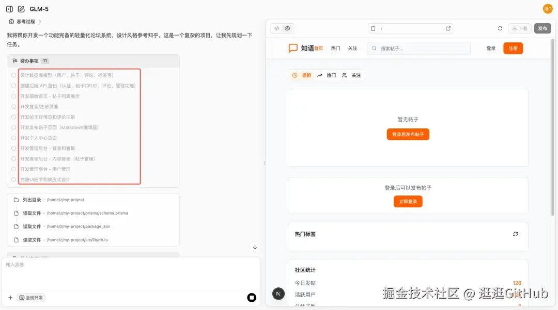
Task: Click the 登录后发布帖子 button
Action: [408, 134]
